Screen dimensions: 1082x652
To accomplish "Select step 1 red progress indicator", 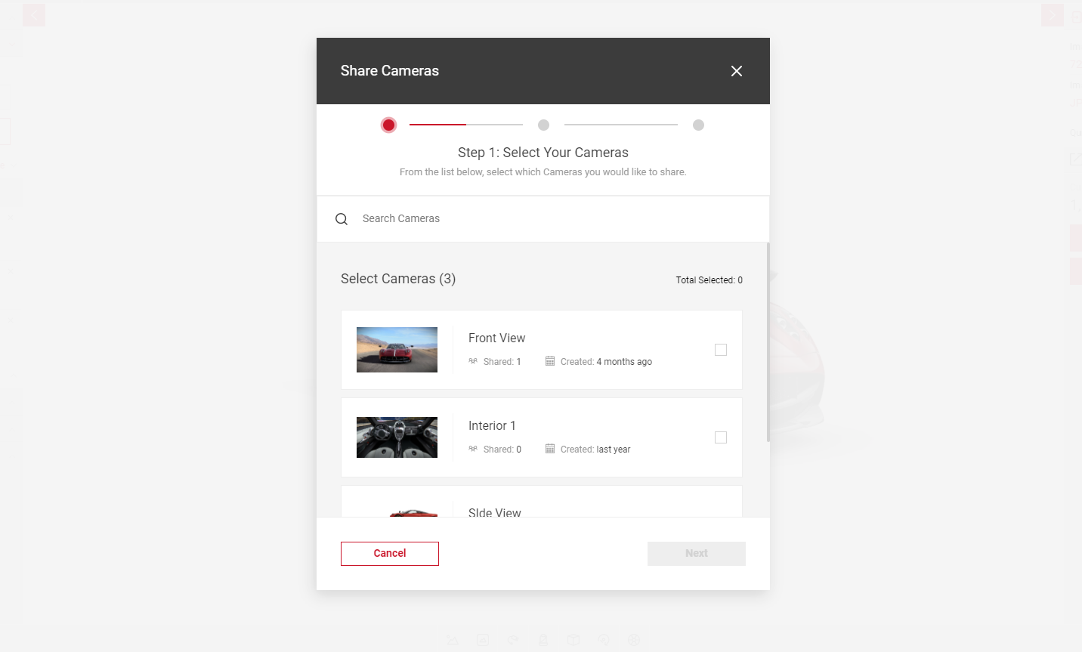I will coord(388,125).
